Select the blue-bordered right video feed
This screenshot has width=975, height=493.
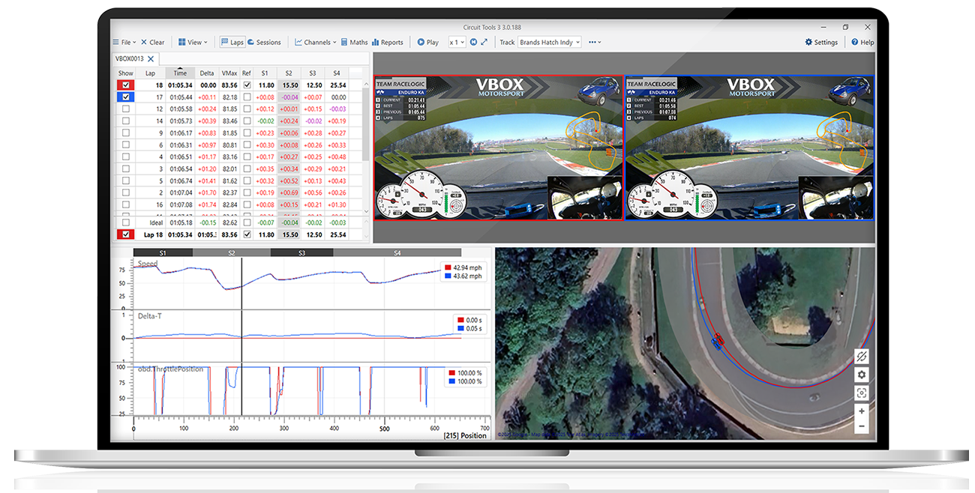click(x=749, y=147)
